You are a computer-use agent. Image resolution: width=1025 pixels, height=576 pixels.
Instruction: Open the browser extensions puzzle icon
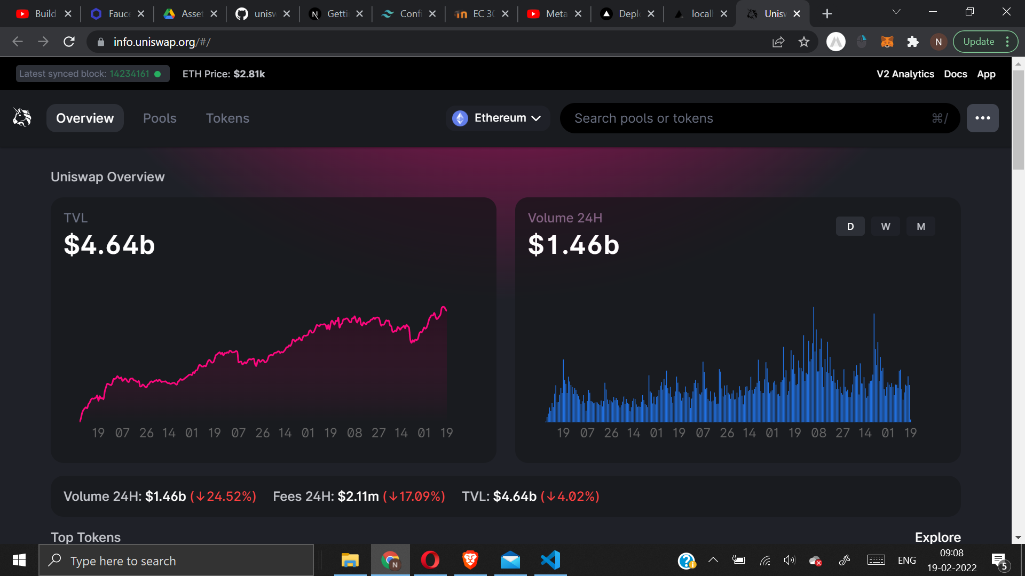point(913,42)
